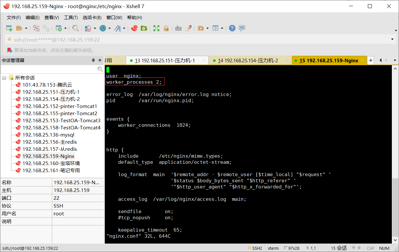Viewport: 399px width, 252px height.
Task: Open the 查看(V) menu
Action: point(52,18)
